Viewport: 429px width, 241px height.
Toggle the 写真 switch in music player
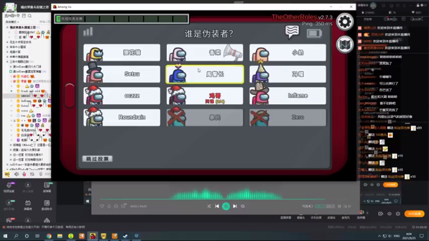(310, 206)
